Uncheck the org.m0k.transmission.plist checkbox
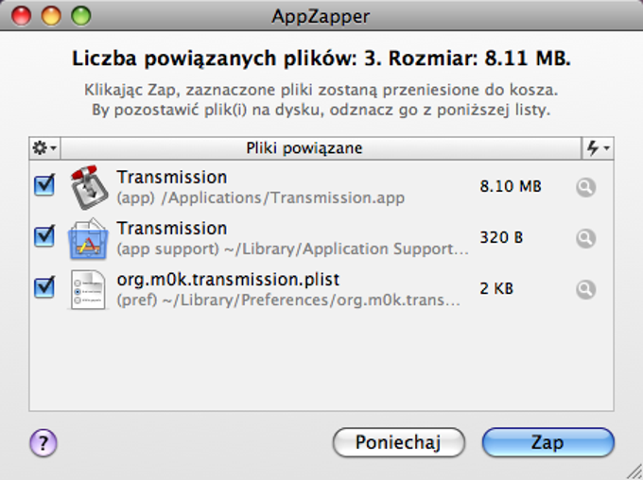Screen dimensions: 643x480 coord(44,287)
